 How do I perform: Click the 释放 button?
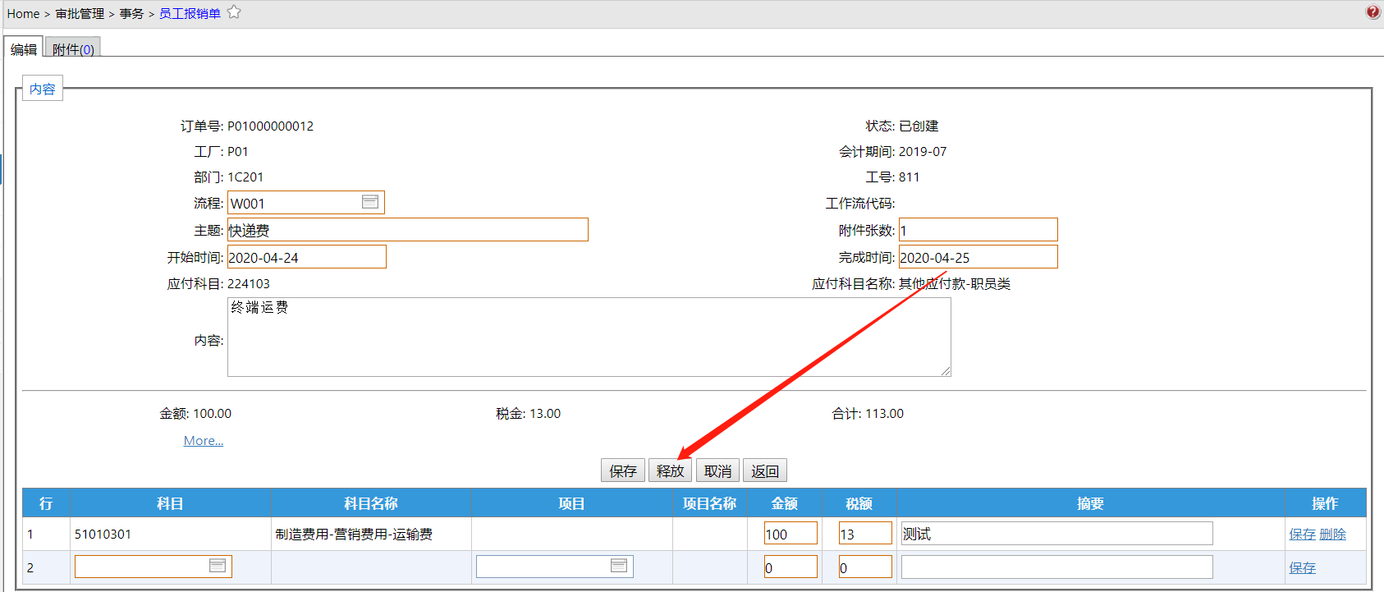[670, 470]
